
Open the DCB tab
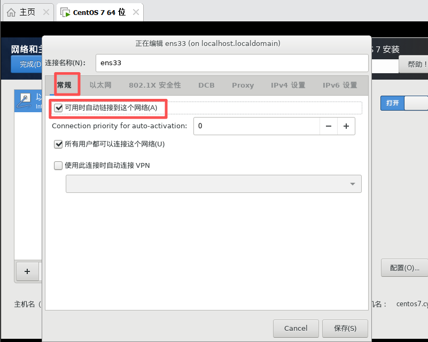pos(206,85)
